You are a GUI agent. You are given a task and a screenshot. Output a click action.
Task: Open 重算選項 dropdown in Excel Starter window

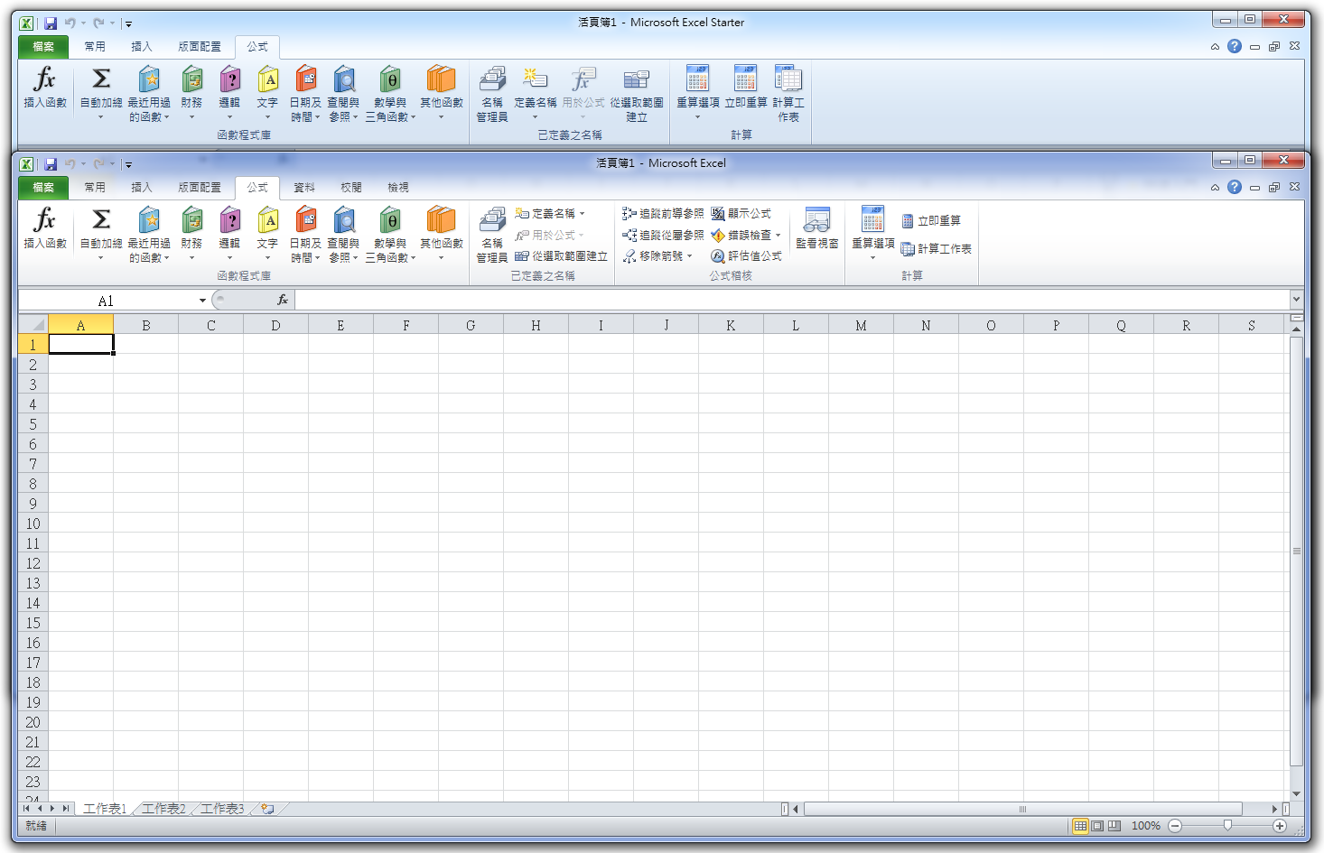(x=698, y=93)
